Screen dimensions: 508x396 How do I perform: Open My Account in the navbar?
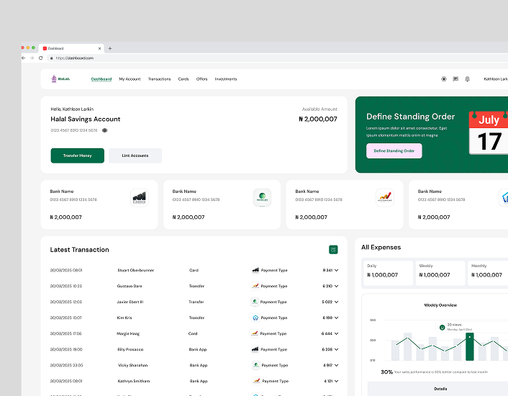[x=130, y=78]
